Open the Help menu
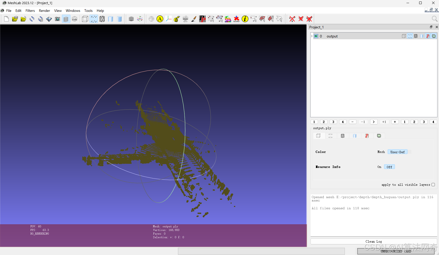 coord(100,11)
